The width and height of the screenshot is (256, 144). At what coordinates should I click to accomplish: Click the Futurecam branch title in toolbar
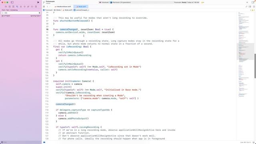pos(50,2)
